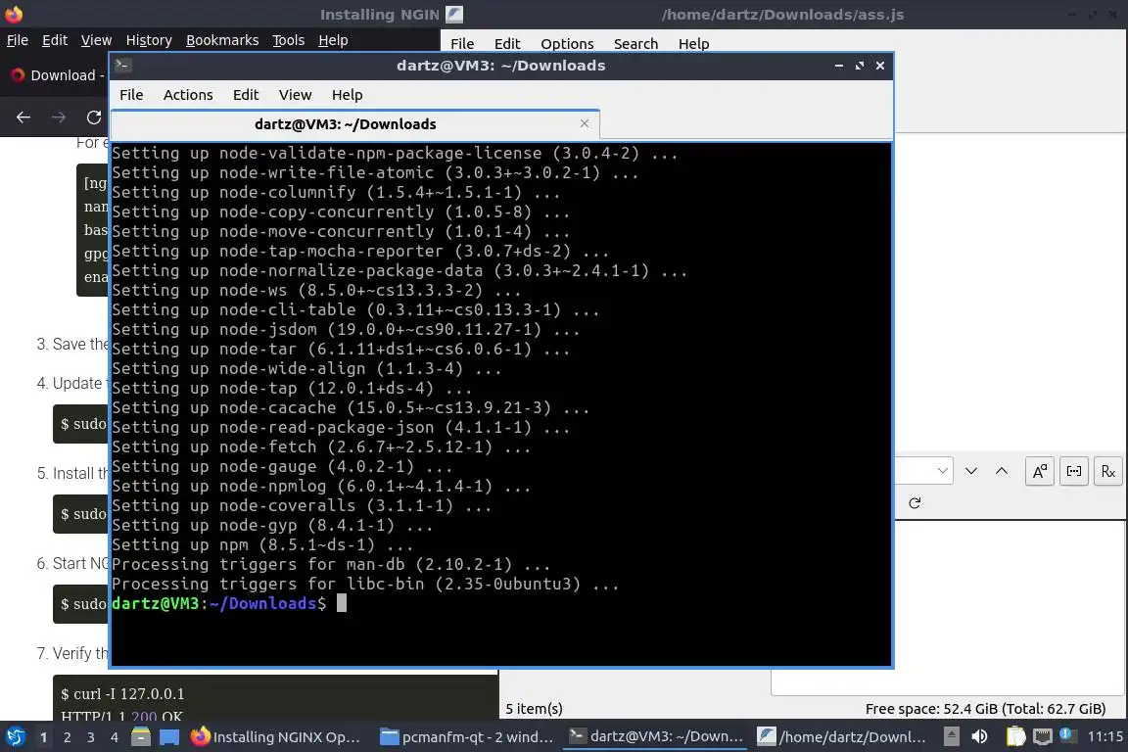Open the clipboard manager tray icon
The height and width of the screenshot is (752, 1128).
(x=1015, y=737)
